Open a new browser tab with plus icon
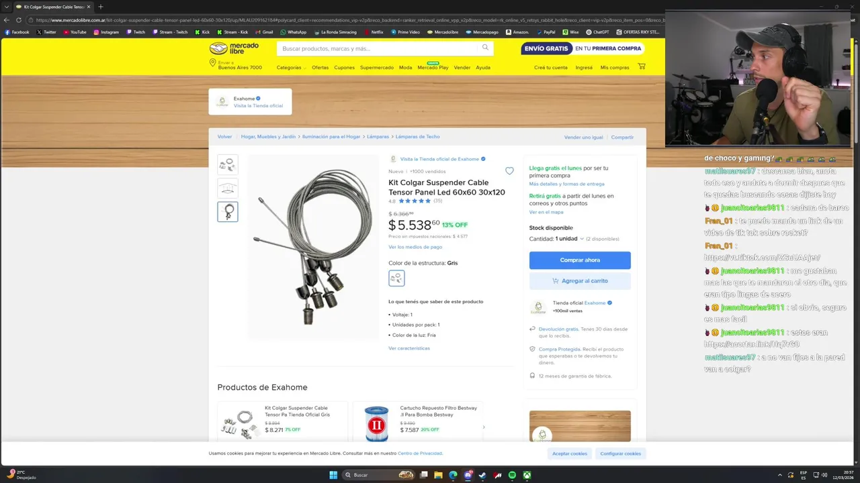 (100, 7)
